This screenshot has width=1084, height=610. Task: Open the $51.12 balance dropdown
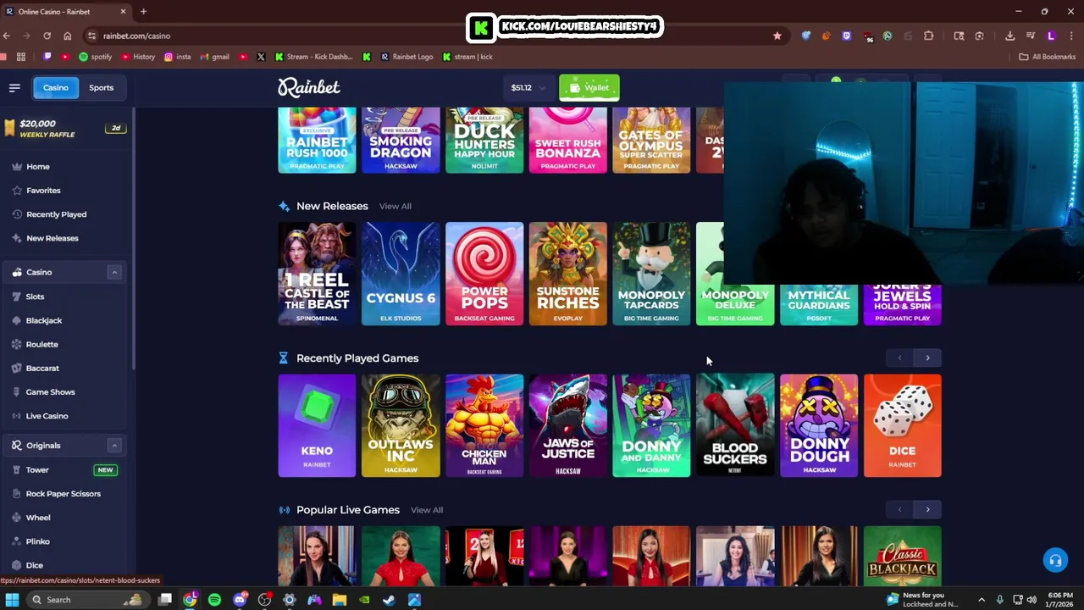528,87
